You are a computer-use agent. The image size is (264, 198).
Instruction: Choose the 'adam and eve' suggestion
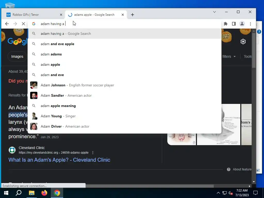point(125,75)
